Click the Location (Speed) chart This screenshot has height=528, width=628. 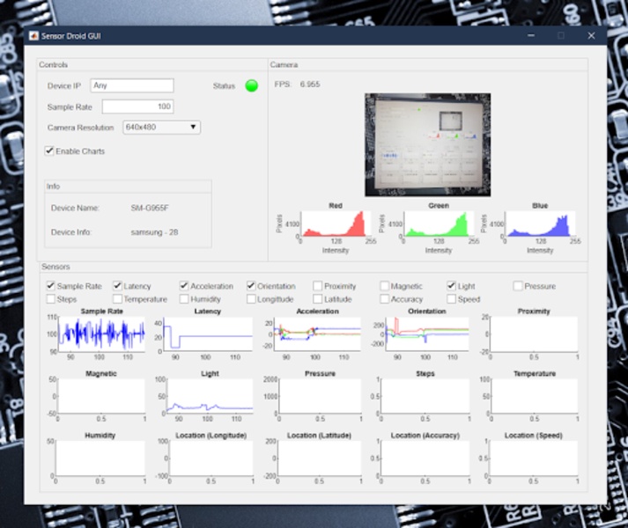tap(533, 458)
